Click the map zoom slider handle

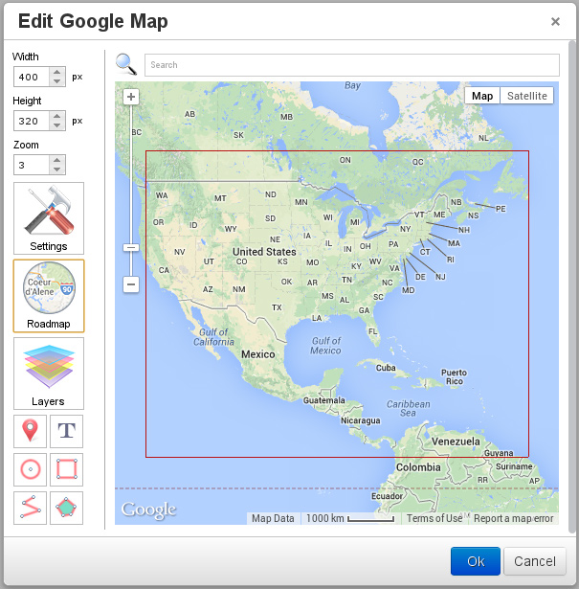pos(131,247)
